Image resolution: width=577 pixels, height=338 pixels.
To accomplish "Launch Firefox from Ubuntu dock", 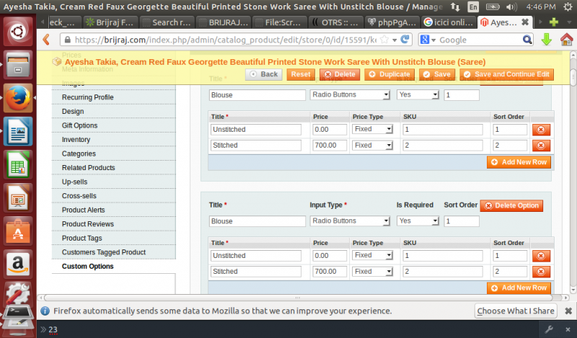I will coord(17,99).
